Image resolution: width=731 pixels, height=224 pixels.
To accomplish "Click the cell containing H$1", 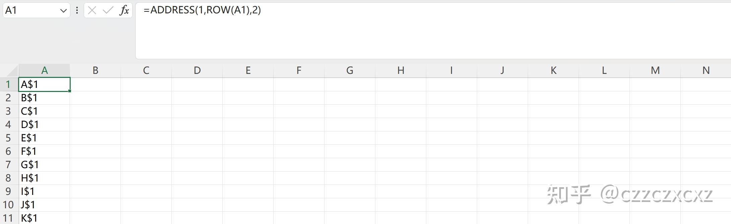I will coord(44,178).
